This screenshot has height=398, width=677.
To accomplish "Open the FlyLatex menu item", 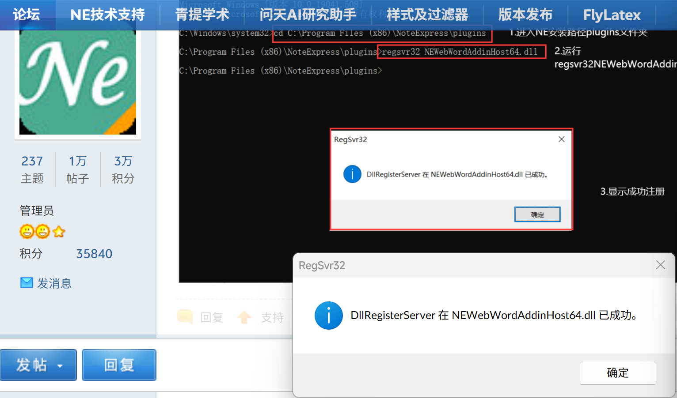I will pyautogui.click(x=612, y=15).
